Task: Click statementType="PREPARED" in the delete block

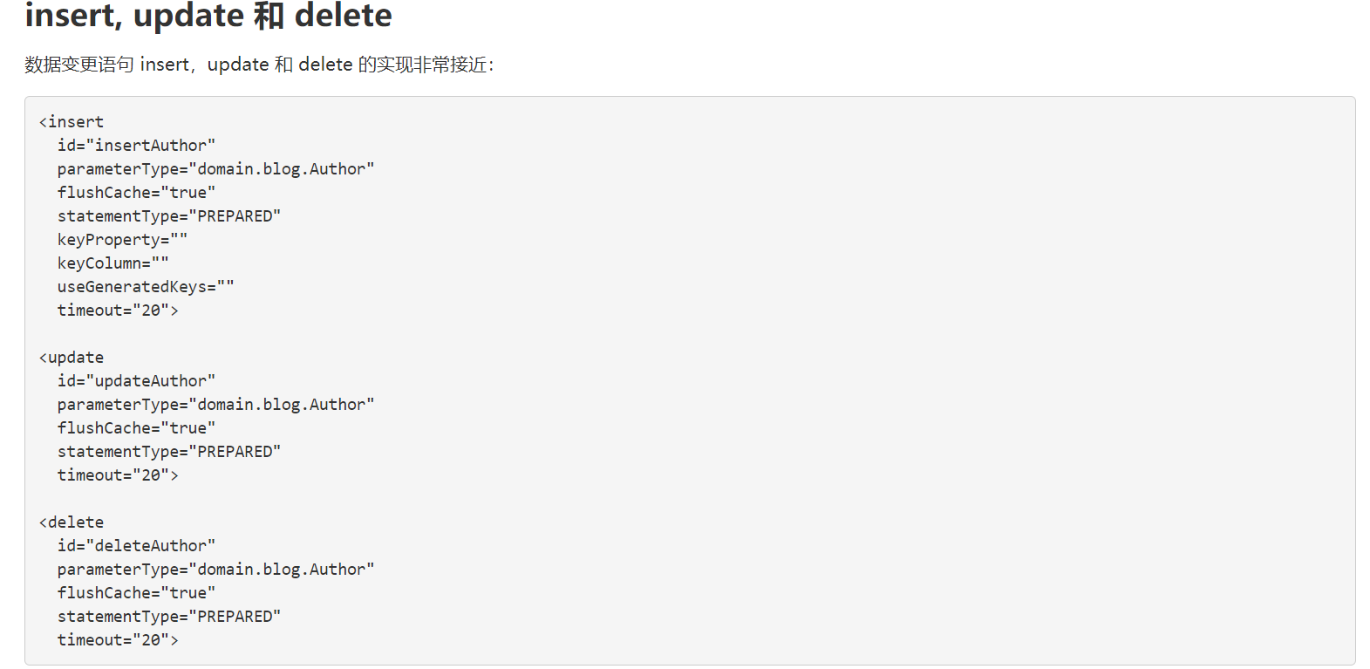Action: (x=169, y=617)
